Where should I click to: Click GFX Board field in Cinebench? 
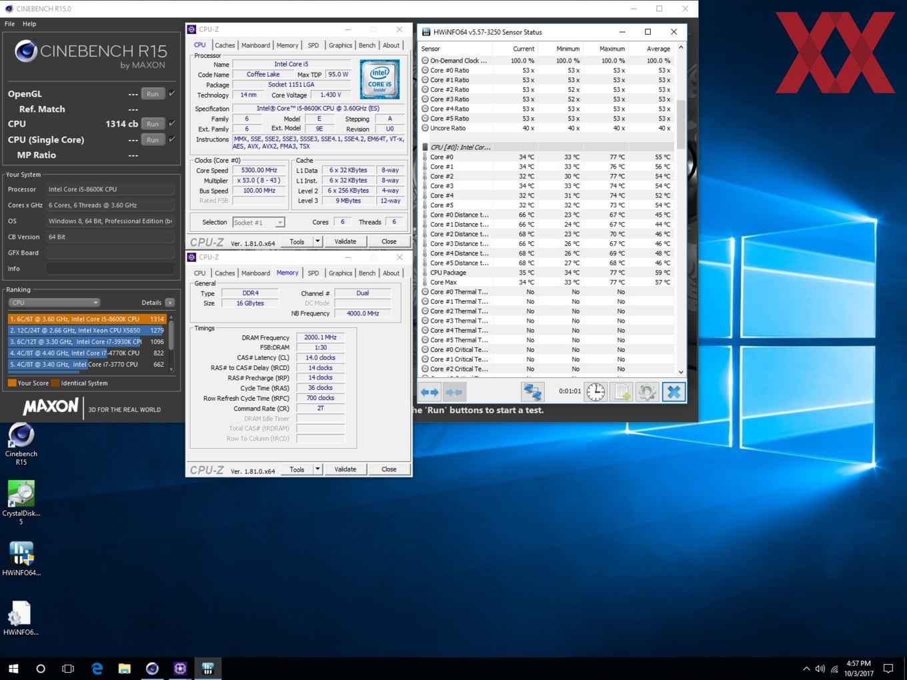tap(110, 253)
